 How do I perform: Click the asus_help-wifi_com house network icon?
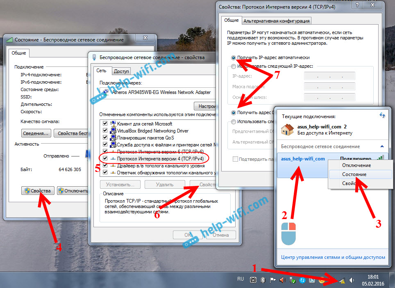click(x=286, y=130)
